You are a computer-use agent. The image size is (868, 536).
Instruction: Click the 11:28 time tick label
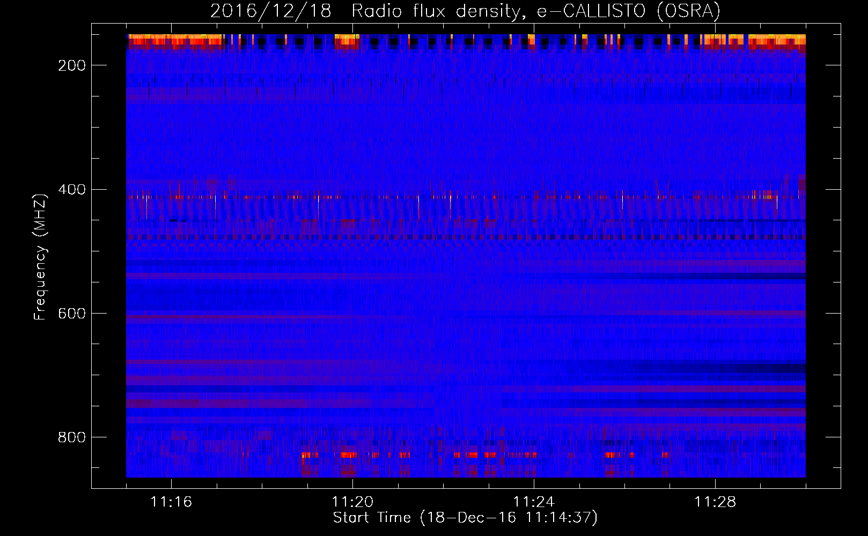click(x=715, y=502)
